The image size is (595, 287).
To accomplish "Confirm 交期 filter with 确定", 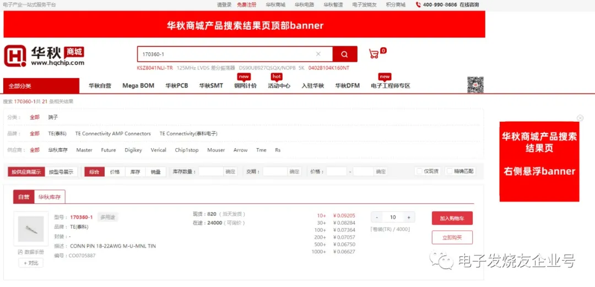I will [x=294, y=171].
